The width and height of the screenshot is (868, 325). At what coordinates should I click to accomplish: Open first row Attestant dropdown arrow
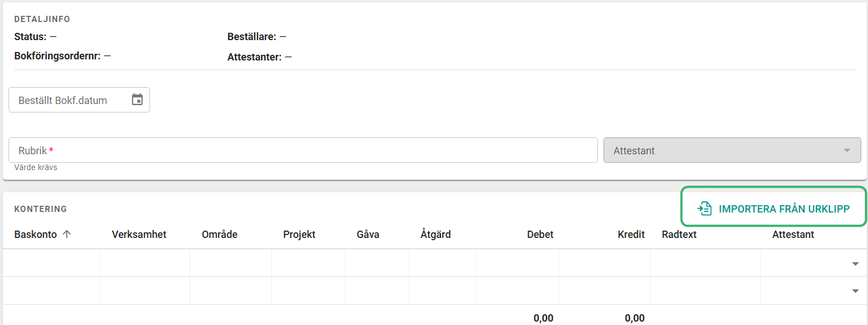click(855, 263)
